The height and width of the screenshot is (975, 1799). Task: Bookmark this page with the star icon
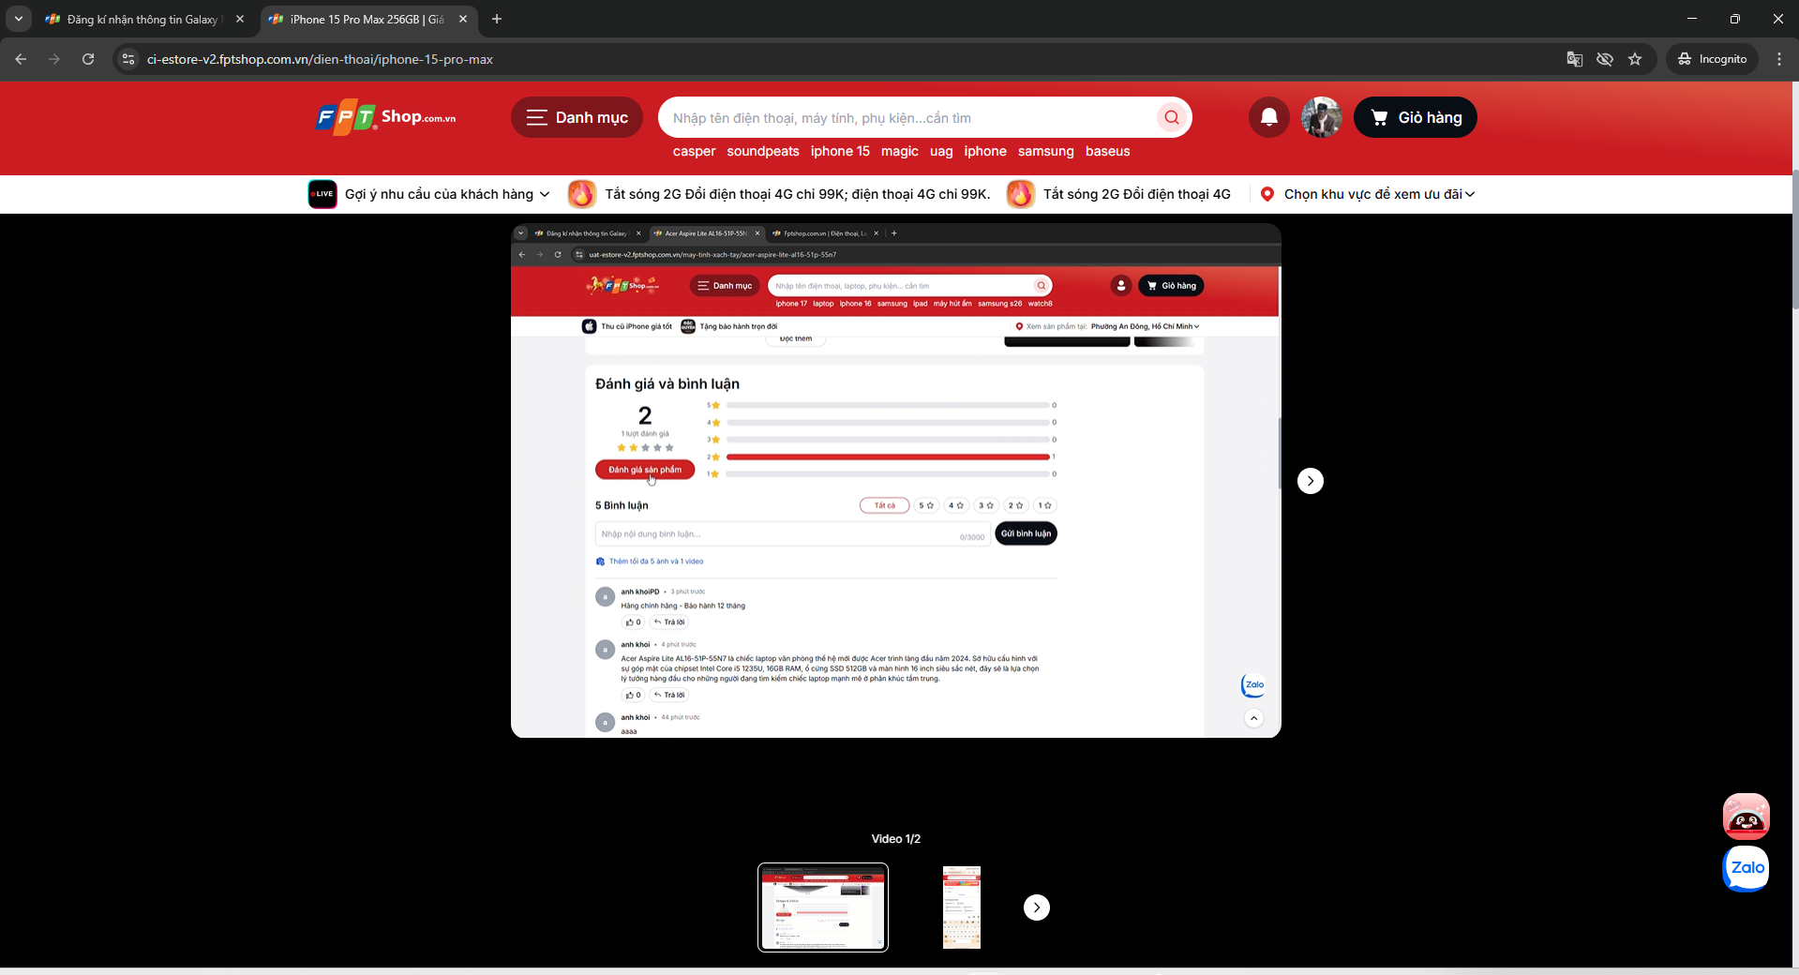pos(1635,59)
